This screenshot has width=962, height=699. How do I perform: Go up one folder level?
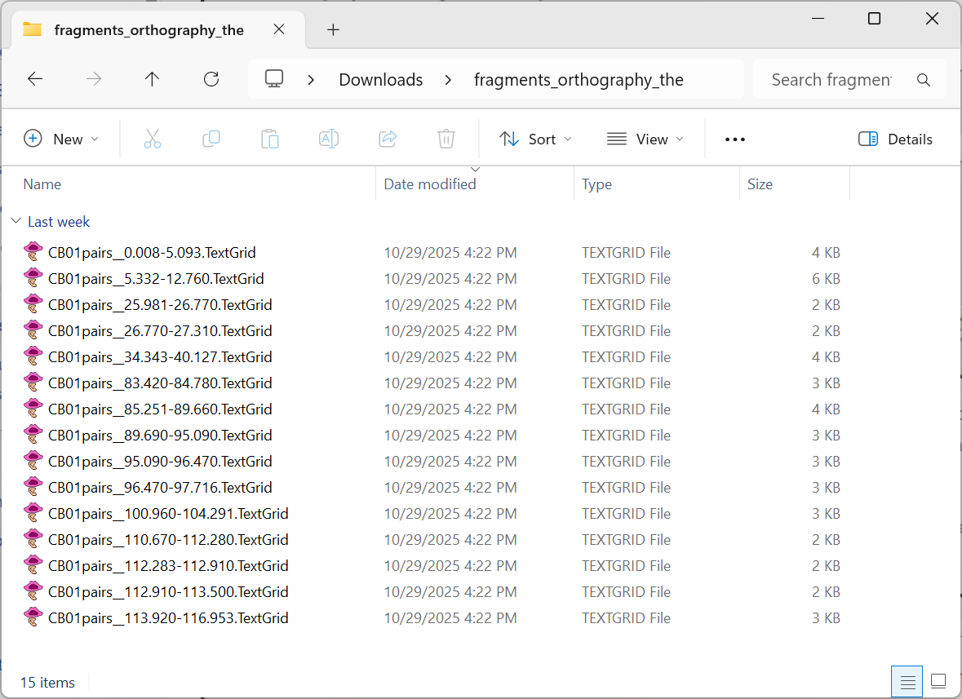click(x=152, y=79)
